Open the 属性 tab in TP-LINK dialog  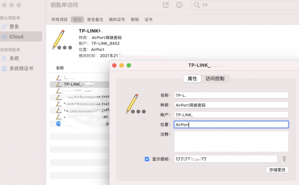[x=192, y=78]
